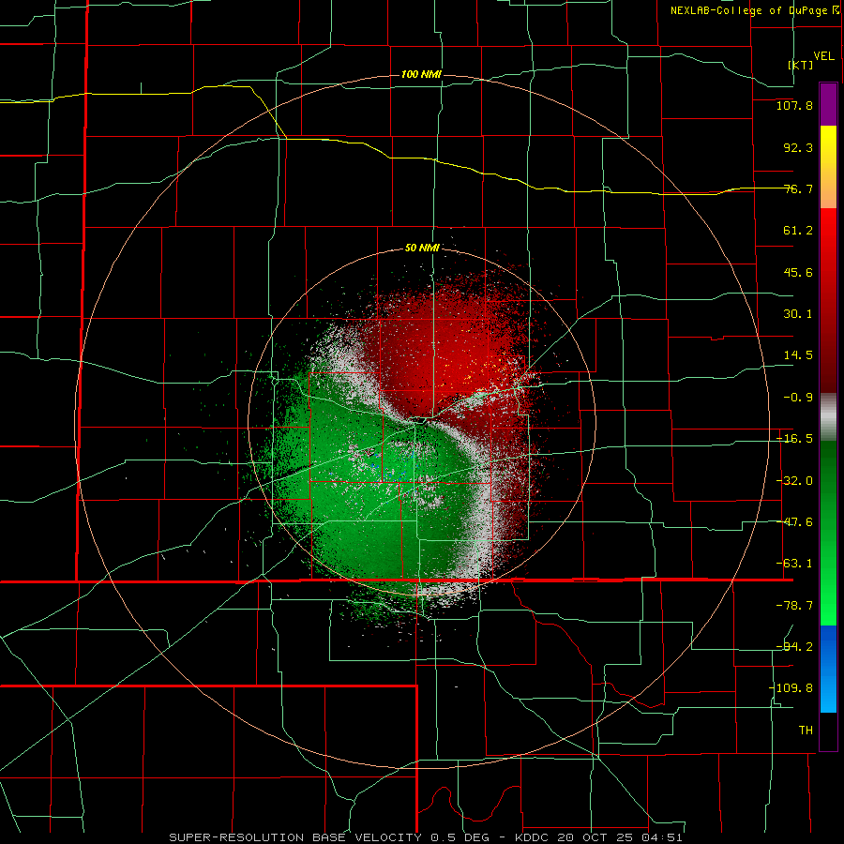Click the 30.1 velocity scale value
This screenshot has height=844, width=844.
tap(798, 314)
